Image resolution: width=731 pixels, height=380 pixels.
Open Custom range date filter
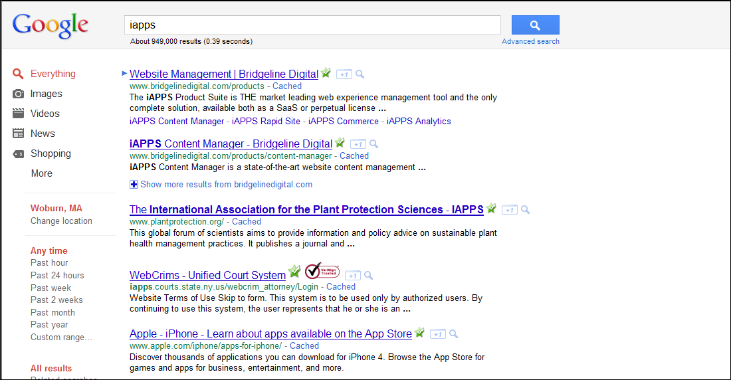(61, 337)
